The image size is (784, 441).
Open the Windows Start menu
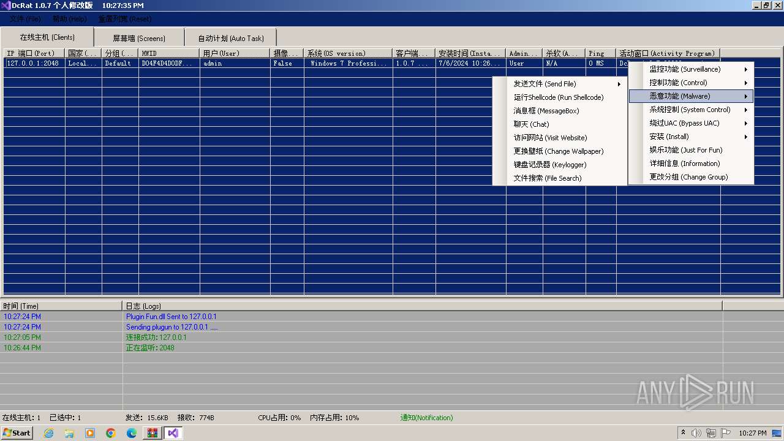17,433
